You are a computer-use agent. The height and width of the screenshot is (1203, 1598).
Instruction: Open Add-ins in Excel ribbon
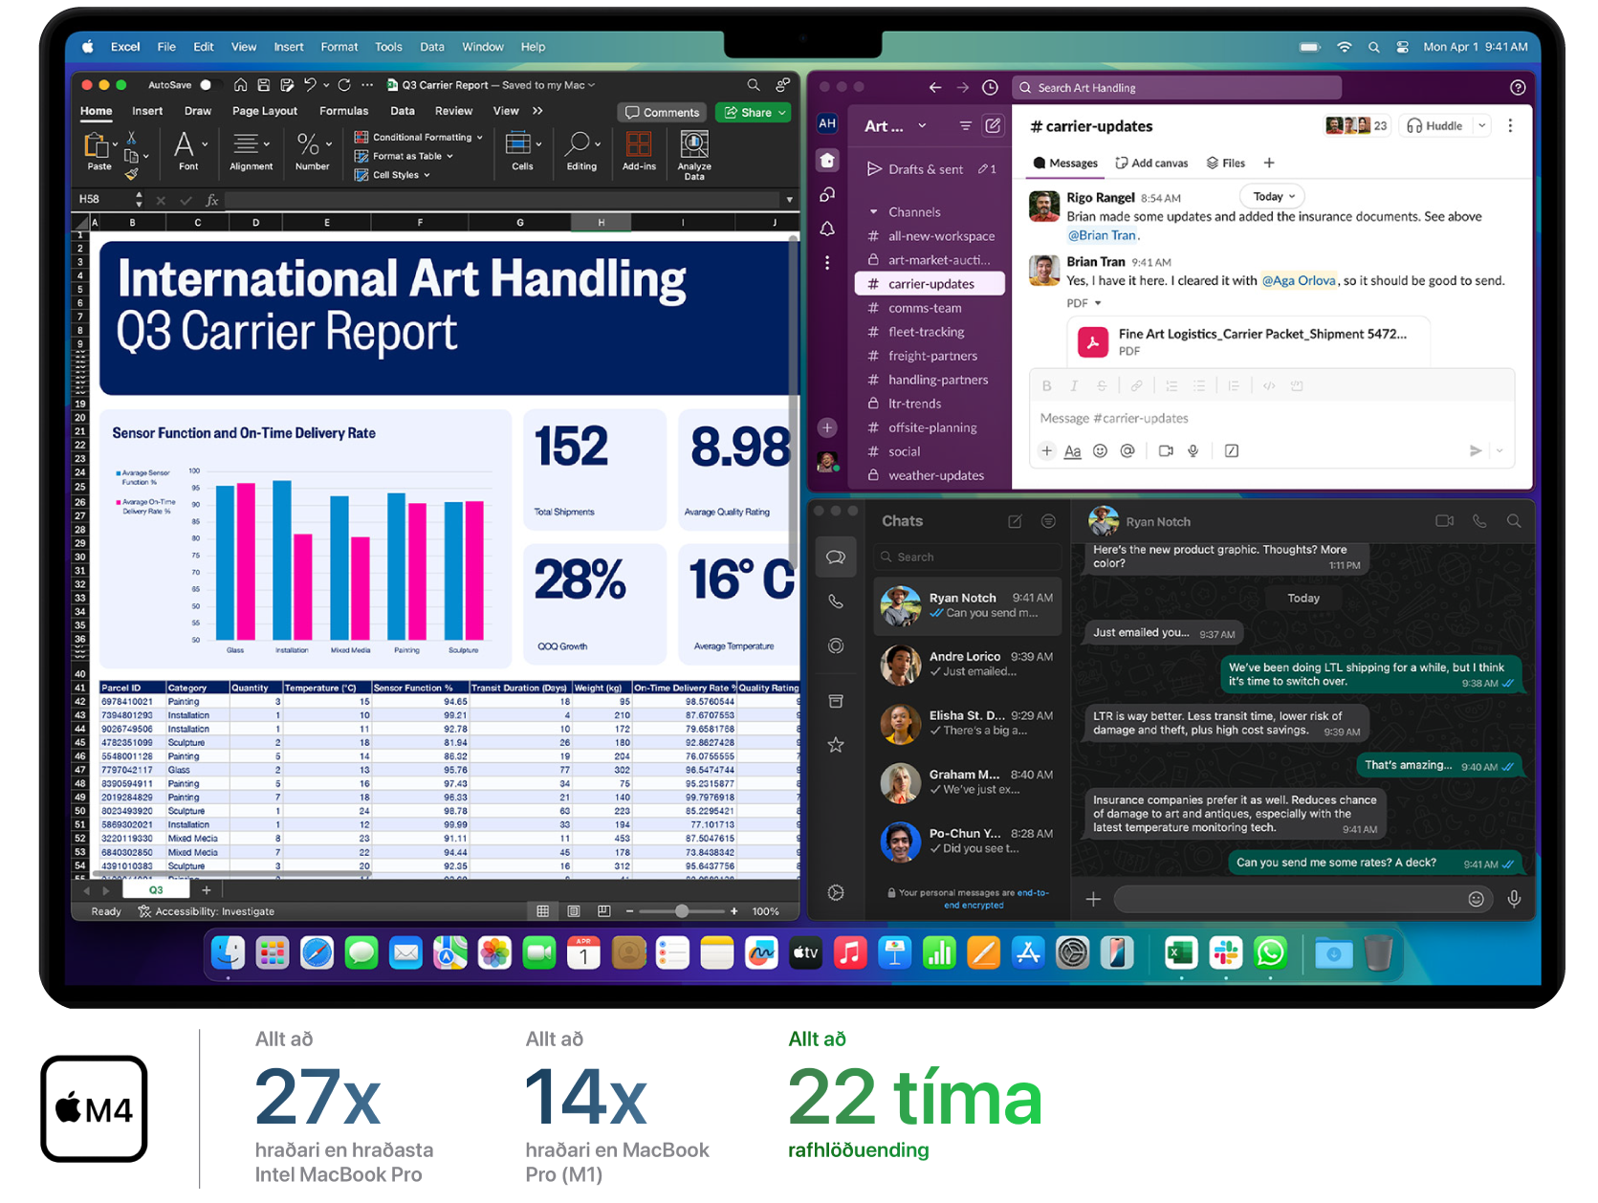click(639, 145)
